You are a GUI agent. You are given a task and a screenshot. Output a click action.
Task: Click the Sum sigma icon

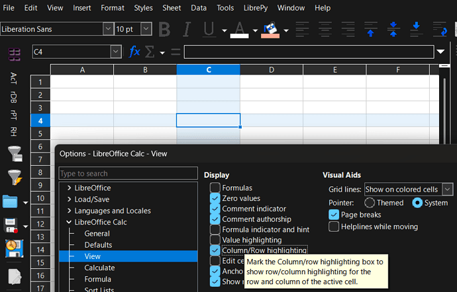pyautogui.click(x=150, y=52)
